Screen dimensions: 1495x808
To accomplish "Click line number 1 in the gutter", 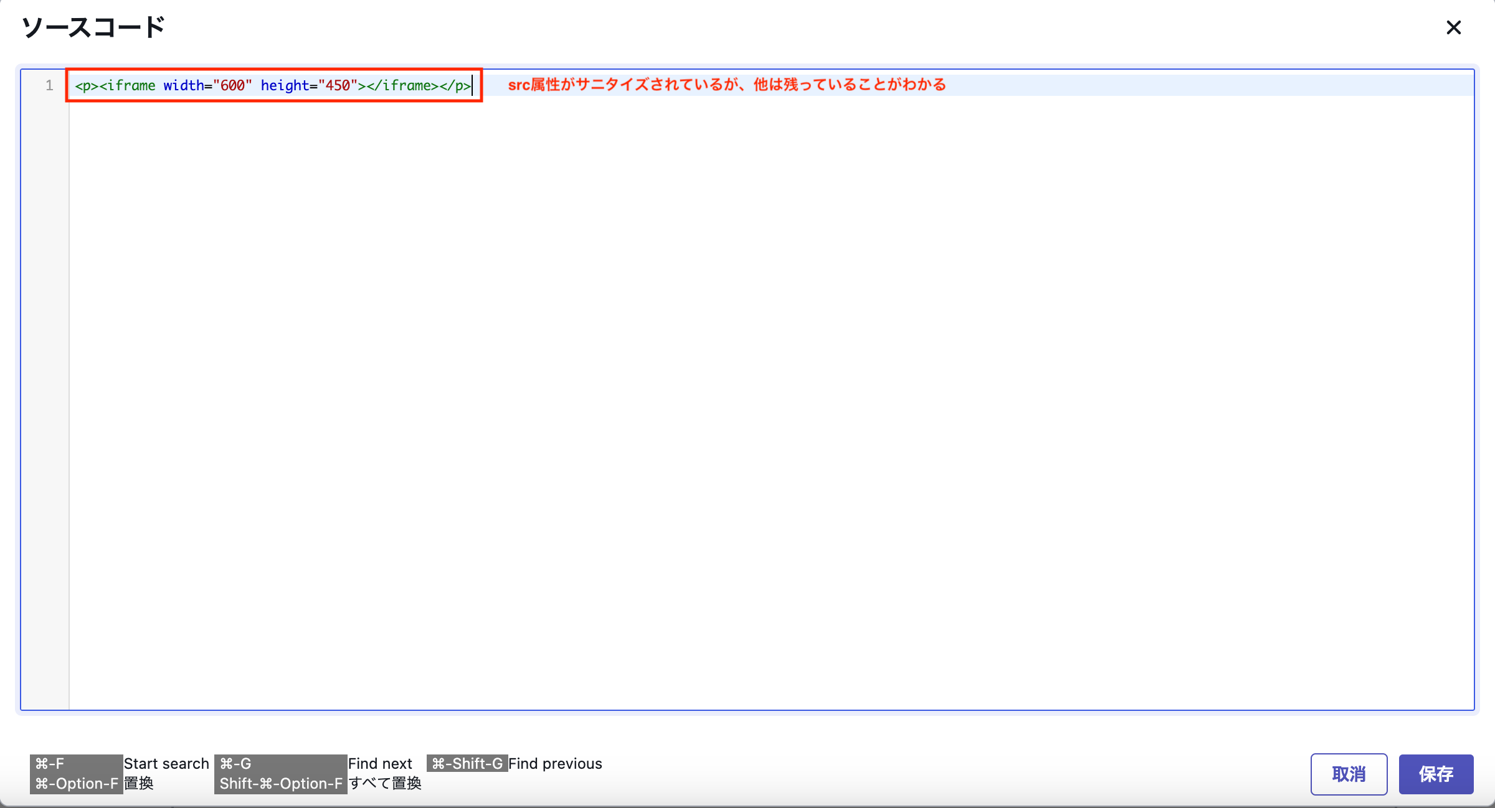I will pyautogui.click(x=49, y=86).
